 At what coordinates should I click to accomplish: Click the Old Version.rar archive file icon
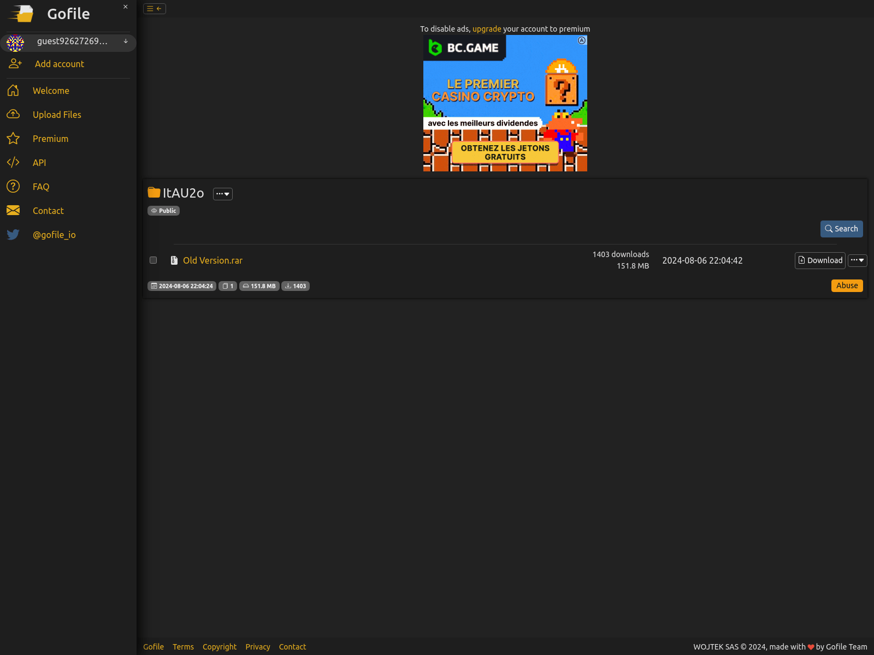pos(174,260)
